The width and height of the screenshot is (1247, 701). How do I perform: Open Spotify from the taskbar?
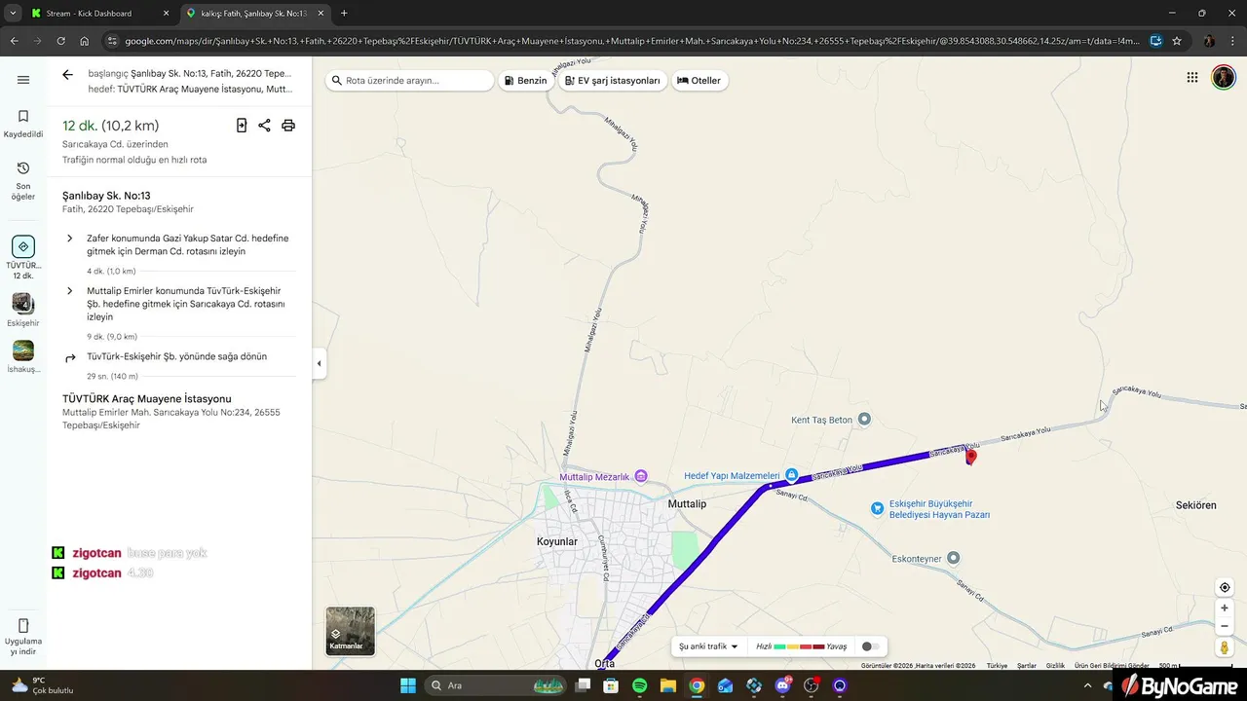pos(639,685)
